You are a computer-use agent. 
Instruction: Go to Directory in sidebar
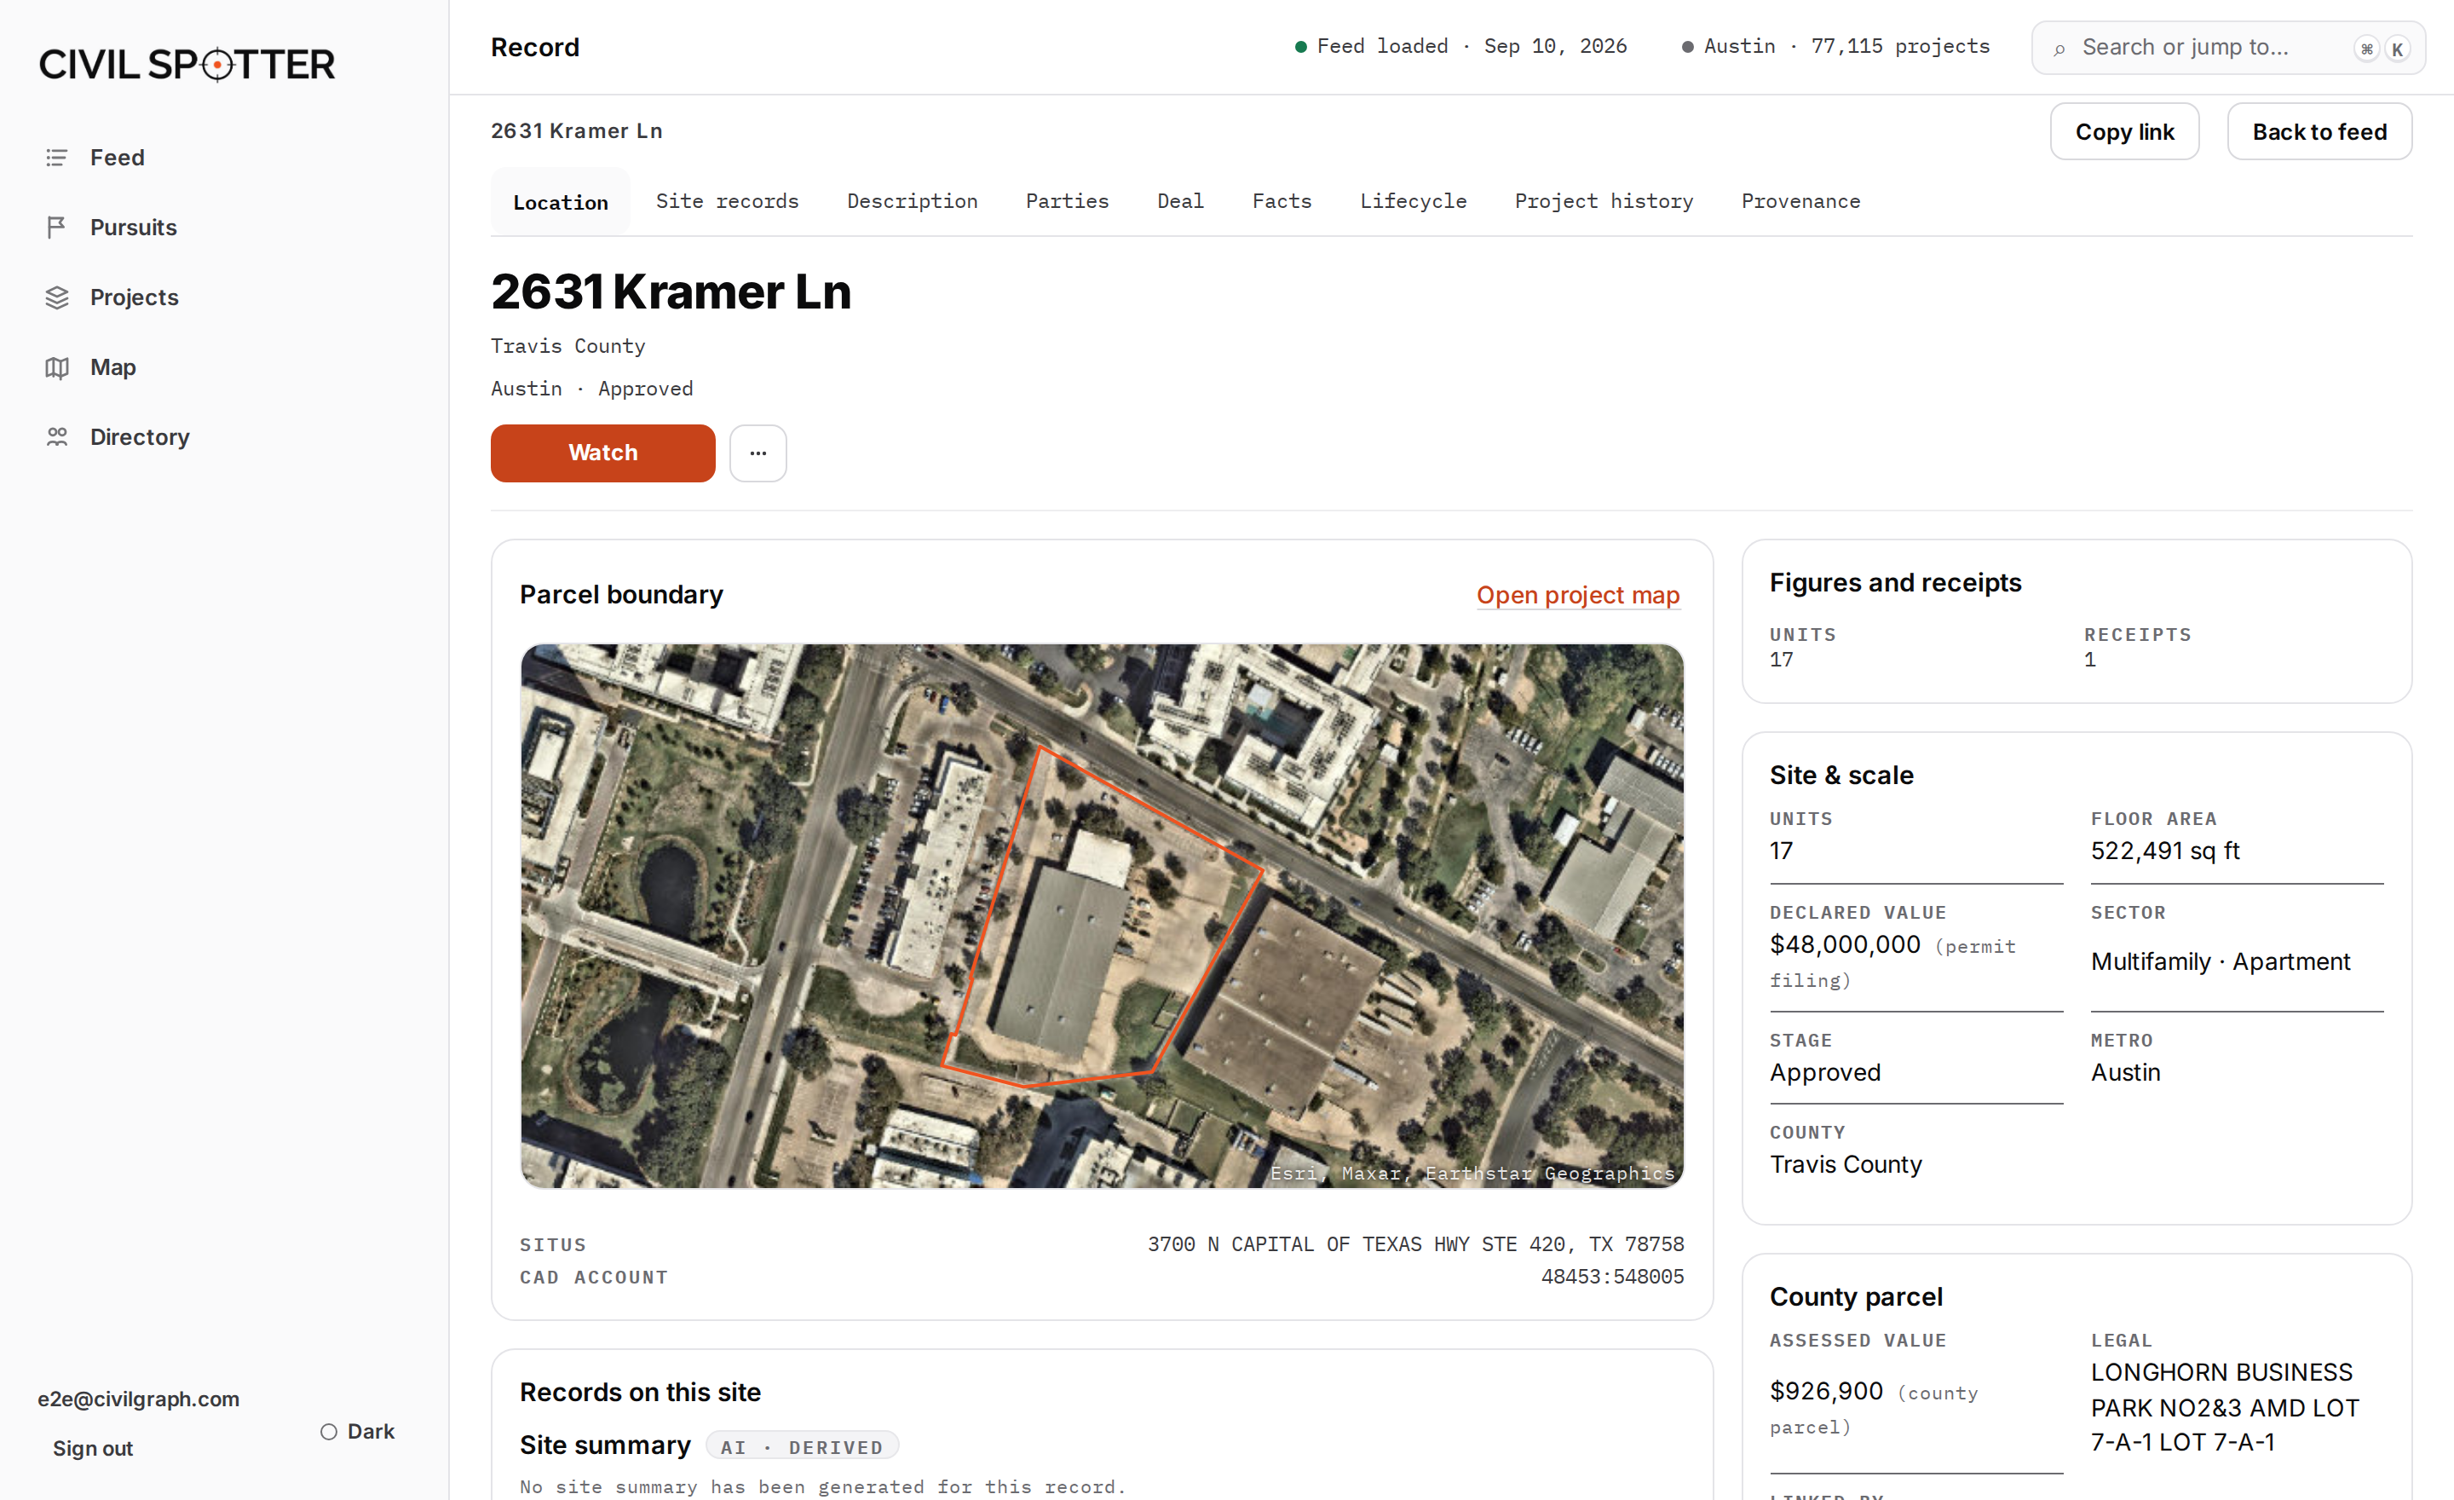[x=140, y=436]
